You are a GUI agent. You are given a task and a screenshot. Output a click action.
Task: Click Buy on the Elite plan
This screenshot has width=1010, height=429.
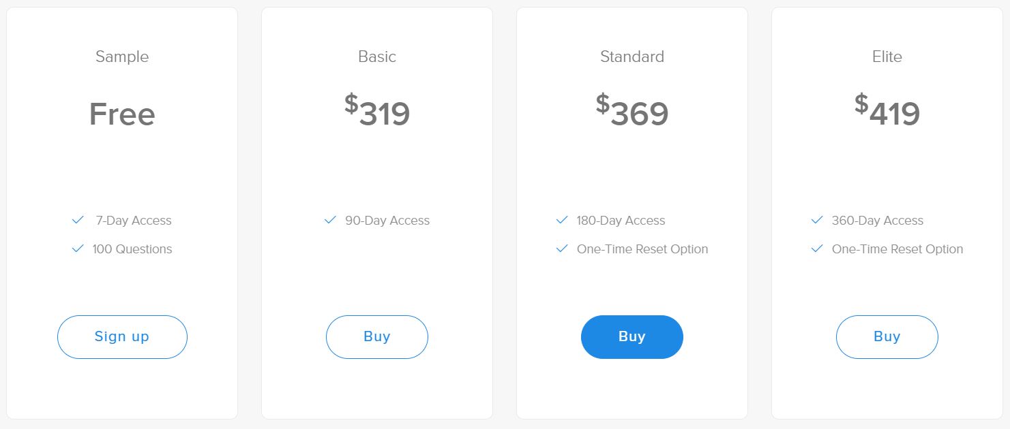click(887, 336)
